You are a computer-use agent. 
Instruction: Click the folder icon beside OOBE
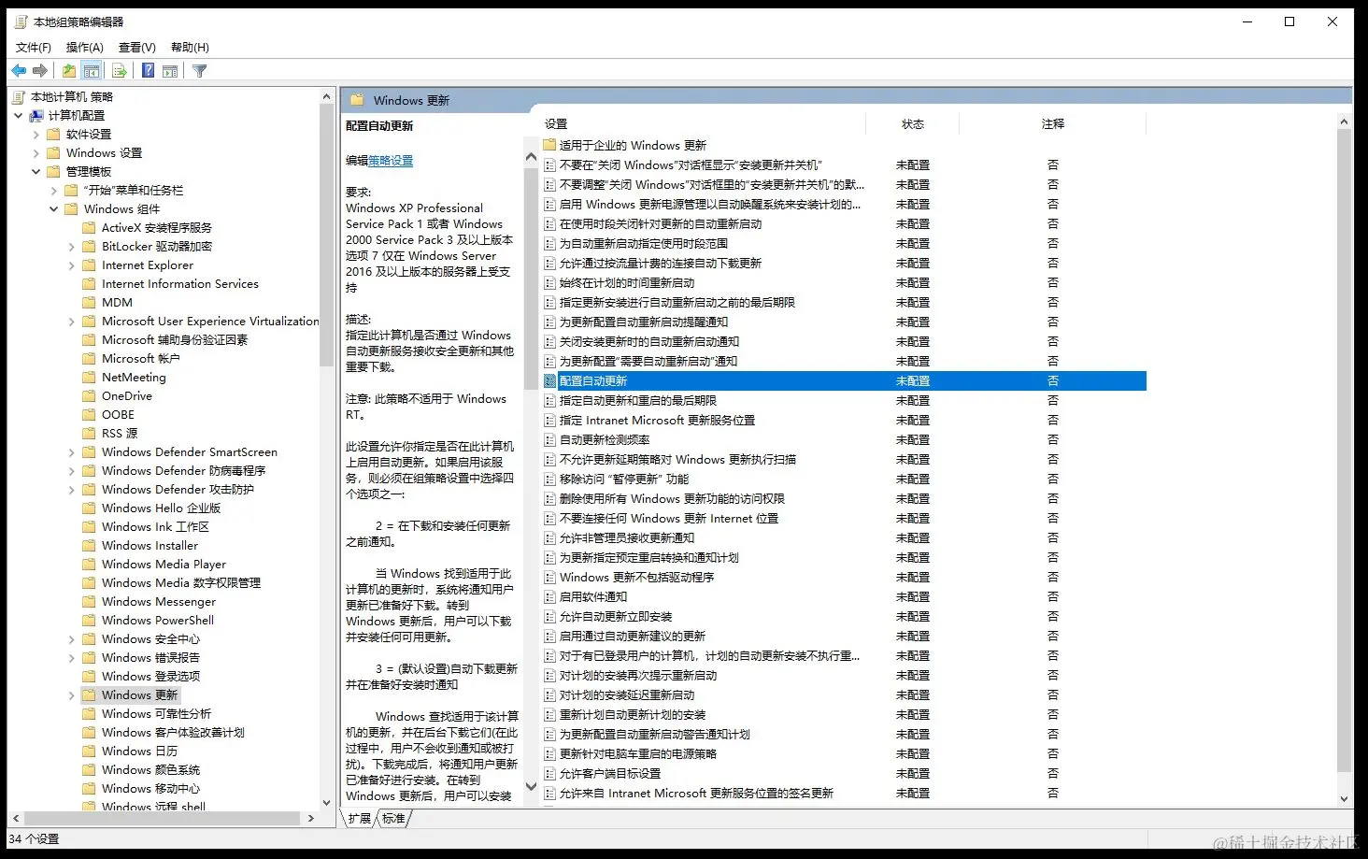90,415
